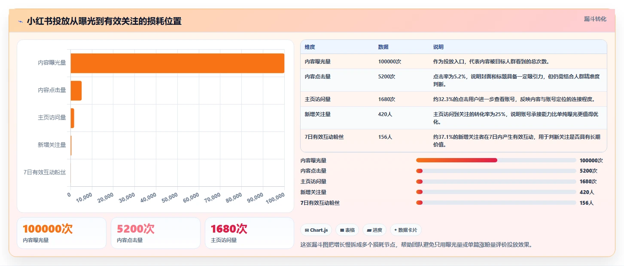Click table cell 内容点击量
The image size is (624, 266).
(317, 77)
